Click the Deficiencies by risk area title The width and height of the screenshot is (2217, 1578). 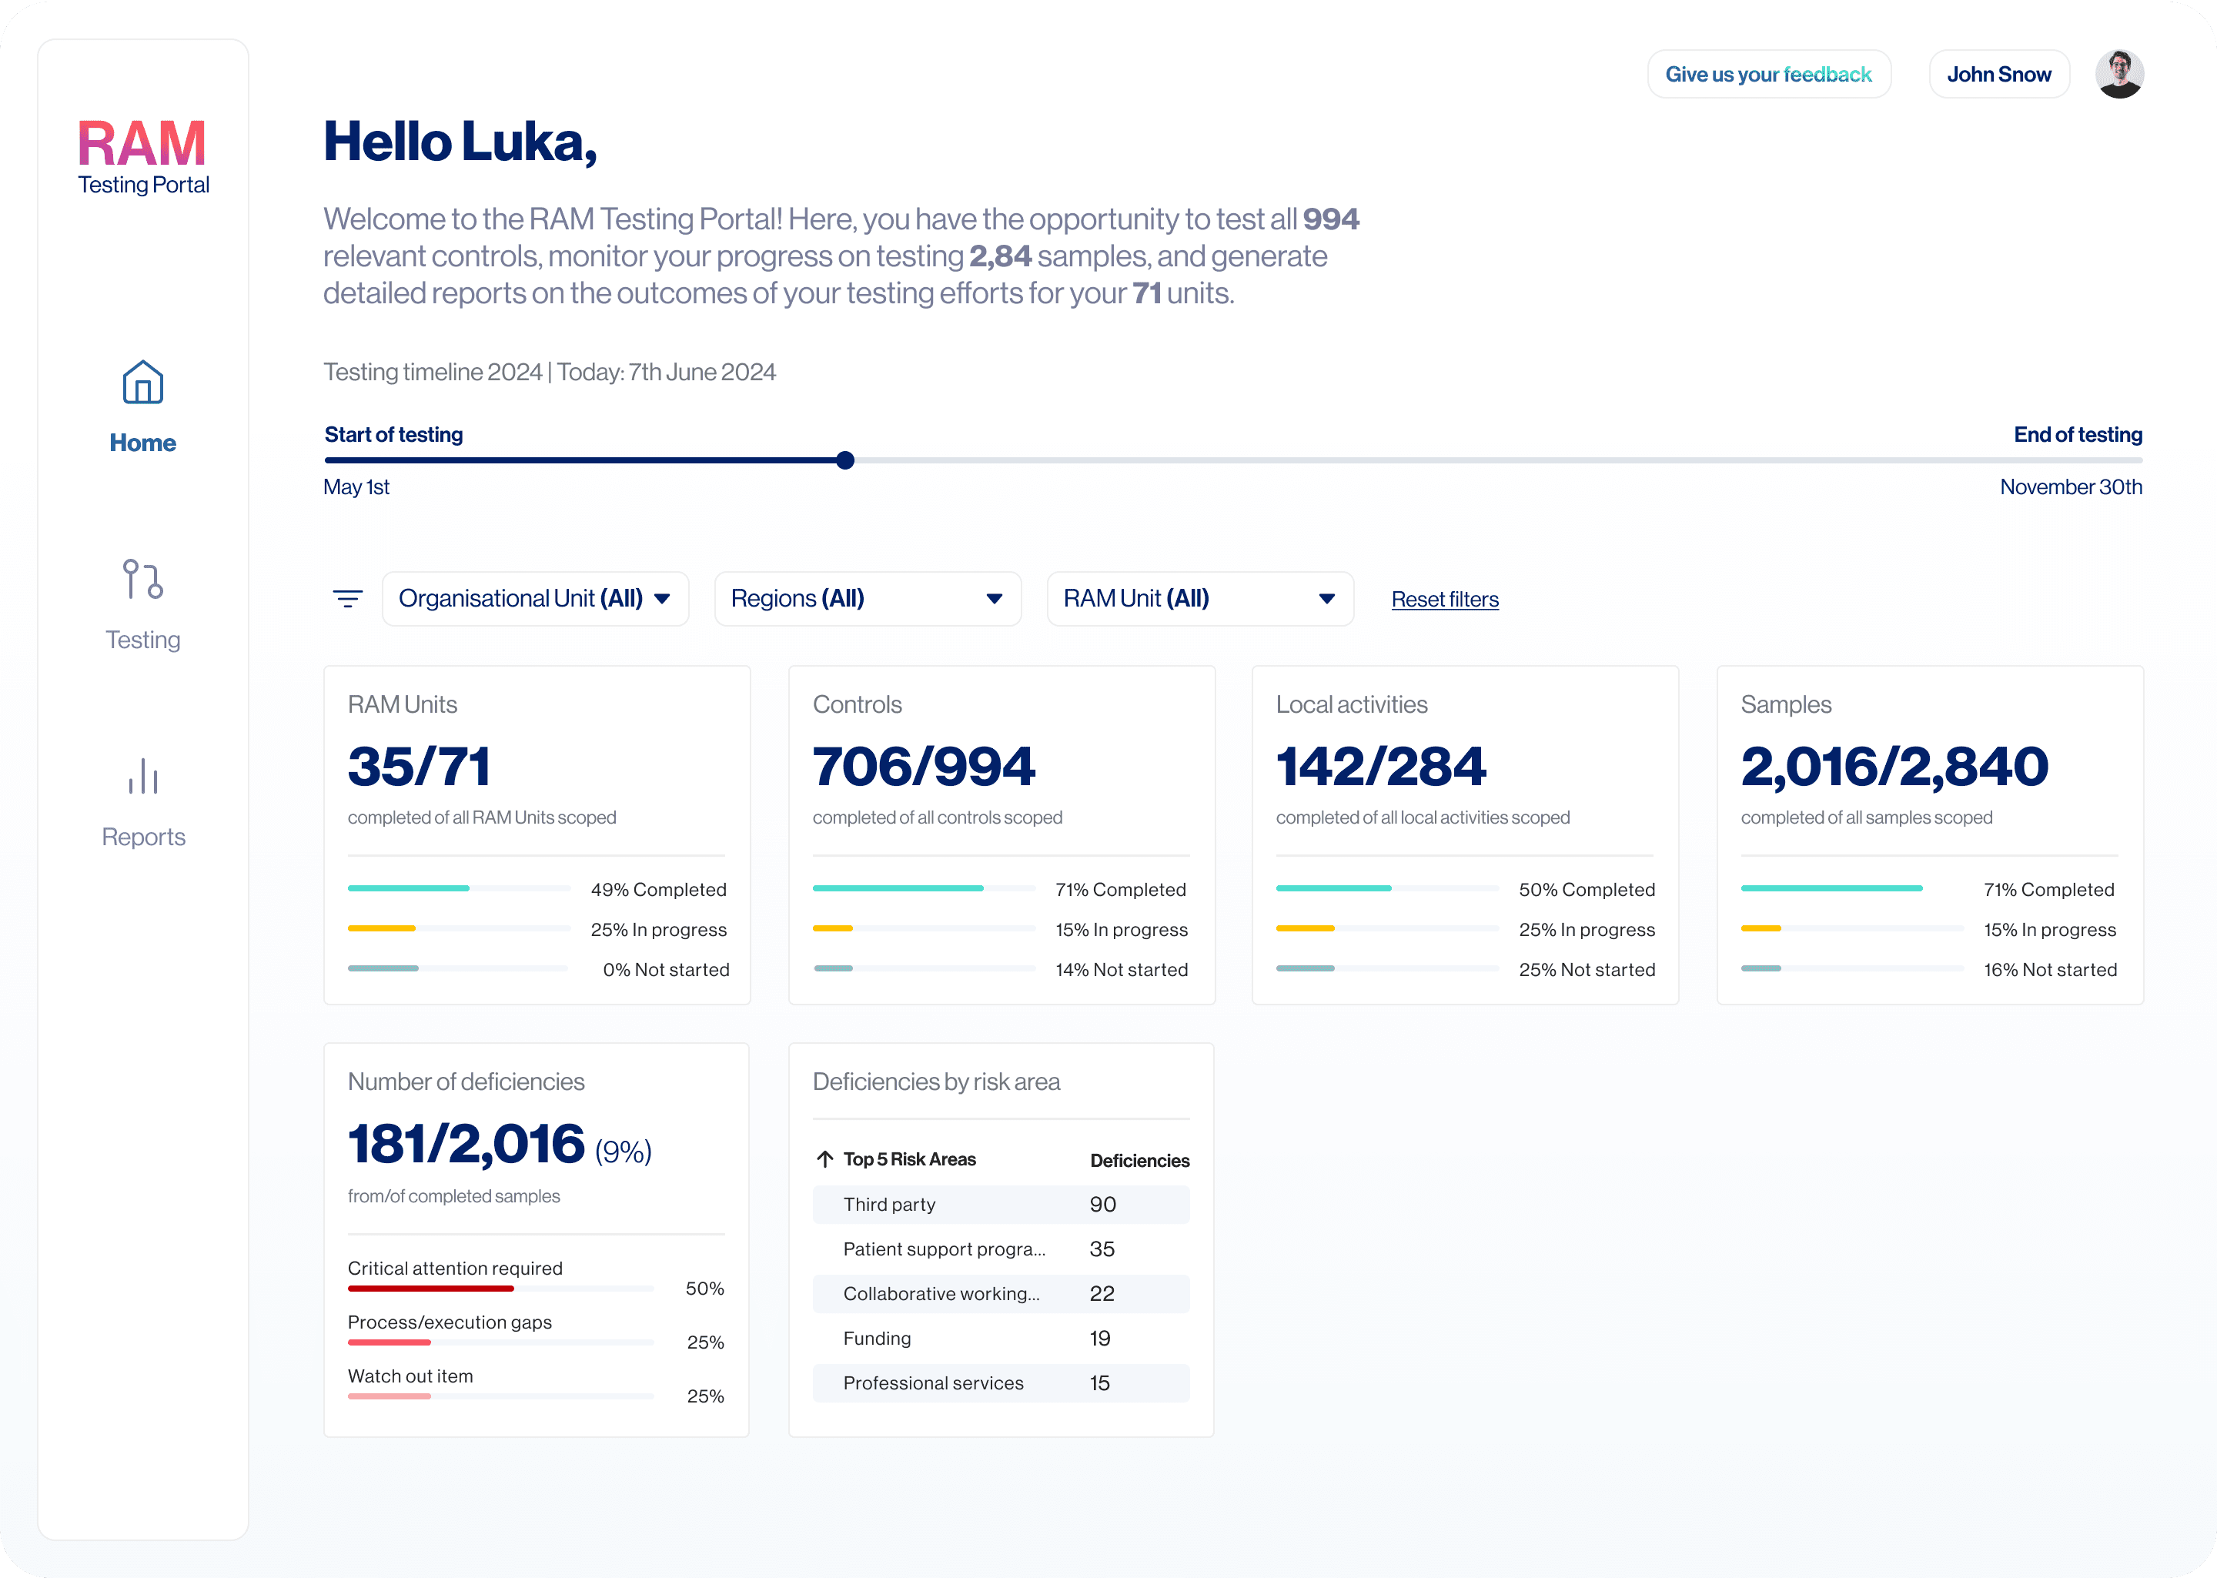click(935, 1082)
